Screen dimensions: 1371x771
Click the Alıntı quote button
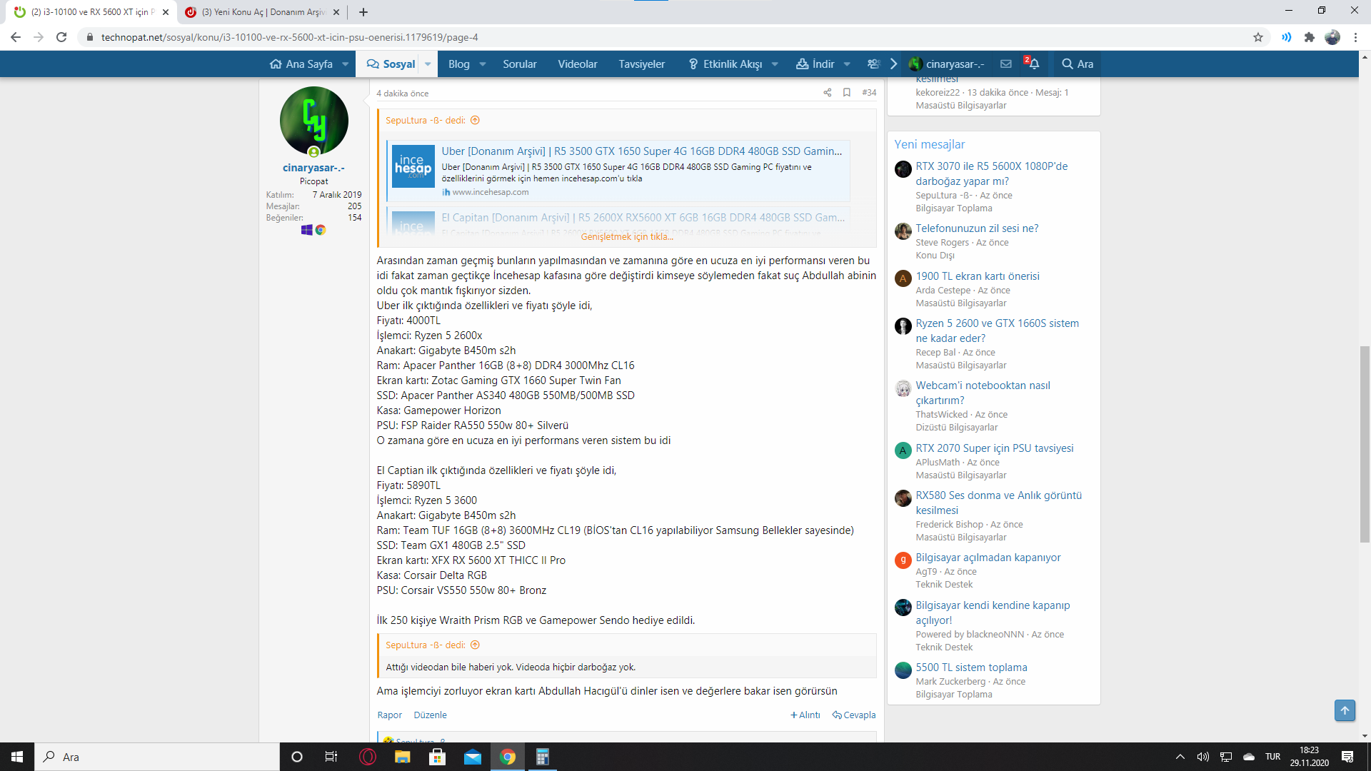pyautogui.click(x=805, y=715)
